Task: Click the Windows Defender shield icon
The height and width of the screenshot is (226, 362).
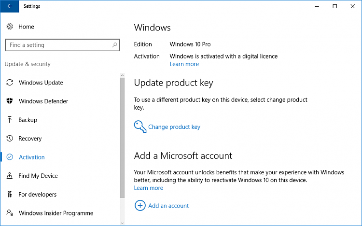Action: tap(10, 101)
